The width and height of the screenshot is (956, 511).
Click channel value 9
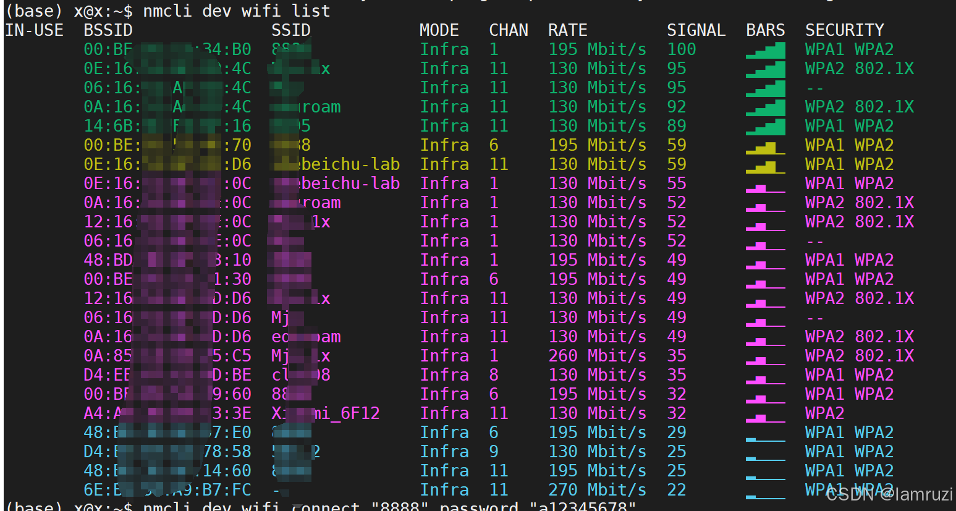[494, 452]
